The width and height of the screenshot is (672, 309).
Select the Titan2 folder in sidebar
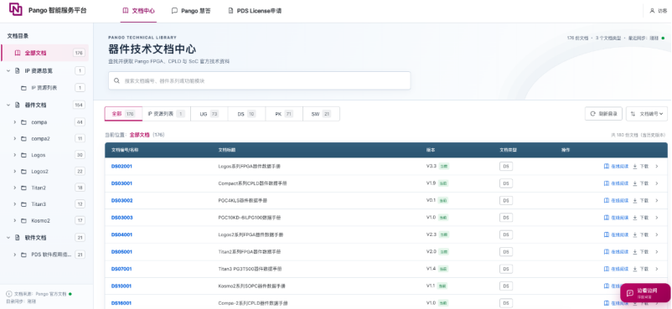[x=39, y=188]
